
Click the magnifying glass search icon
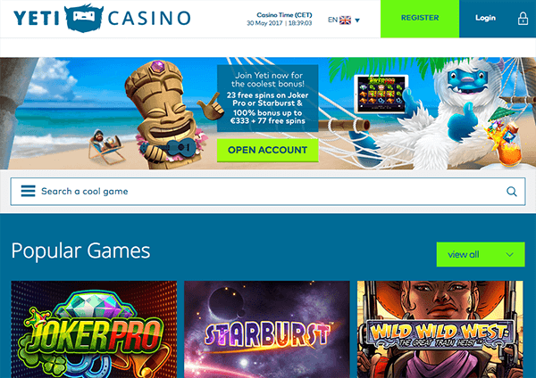pyautogui.click(x=511, y=192)
